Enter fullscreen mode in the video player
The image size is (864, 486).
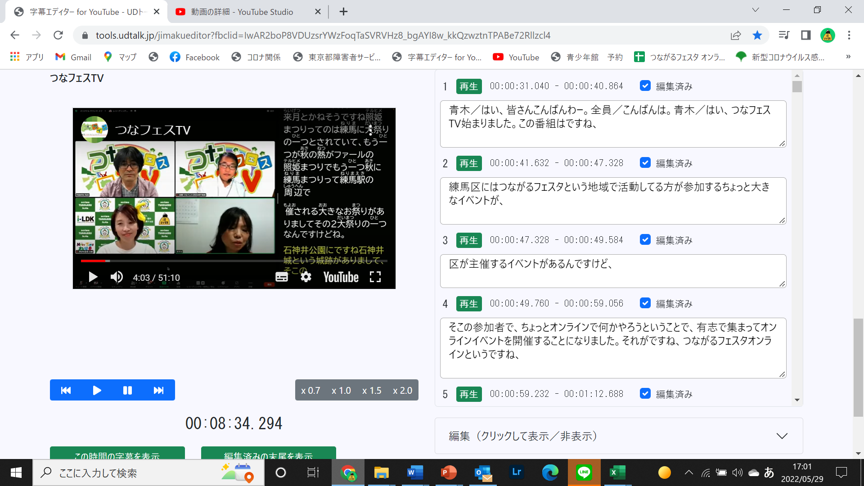coord(375,277)
